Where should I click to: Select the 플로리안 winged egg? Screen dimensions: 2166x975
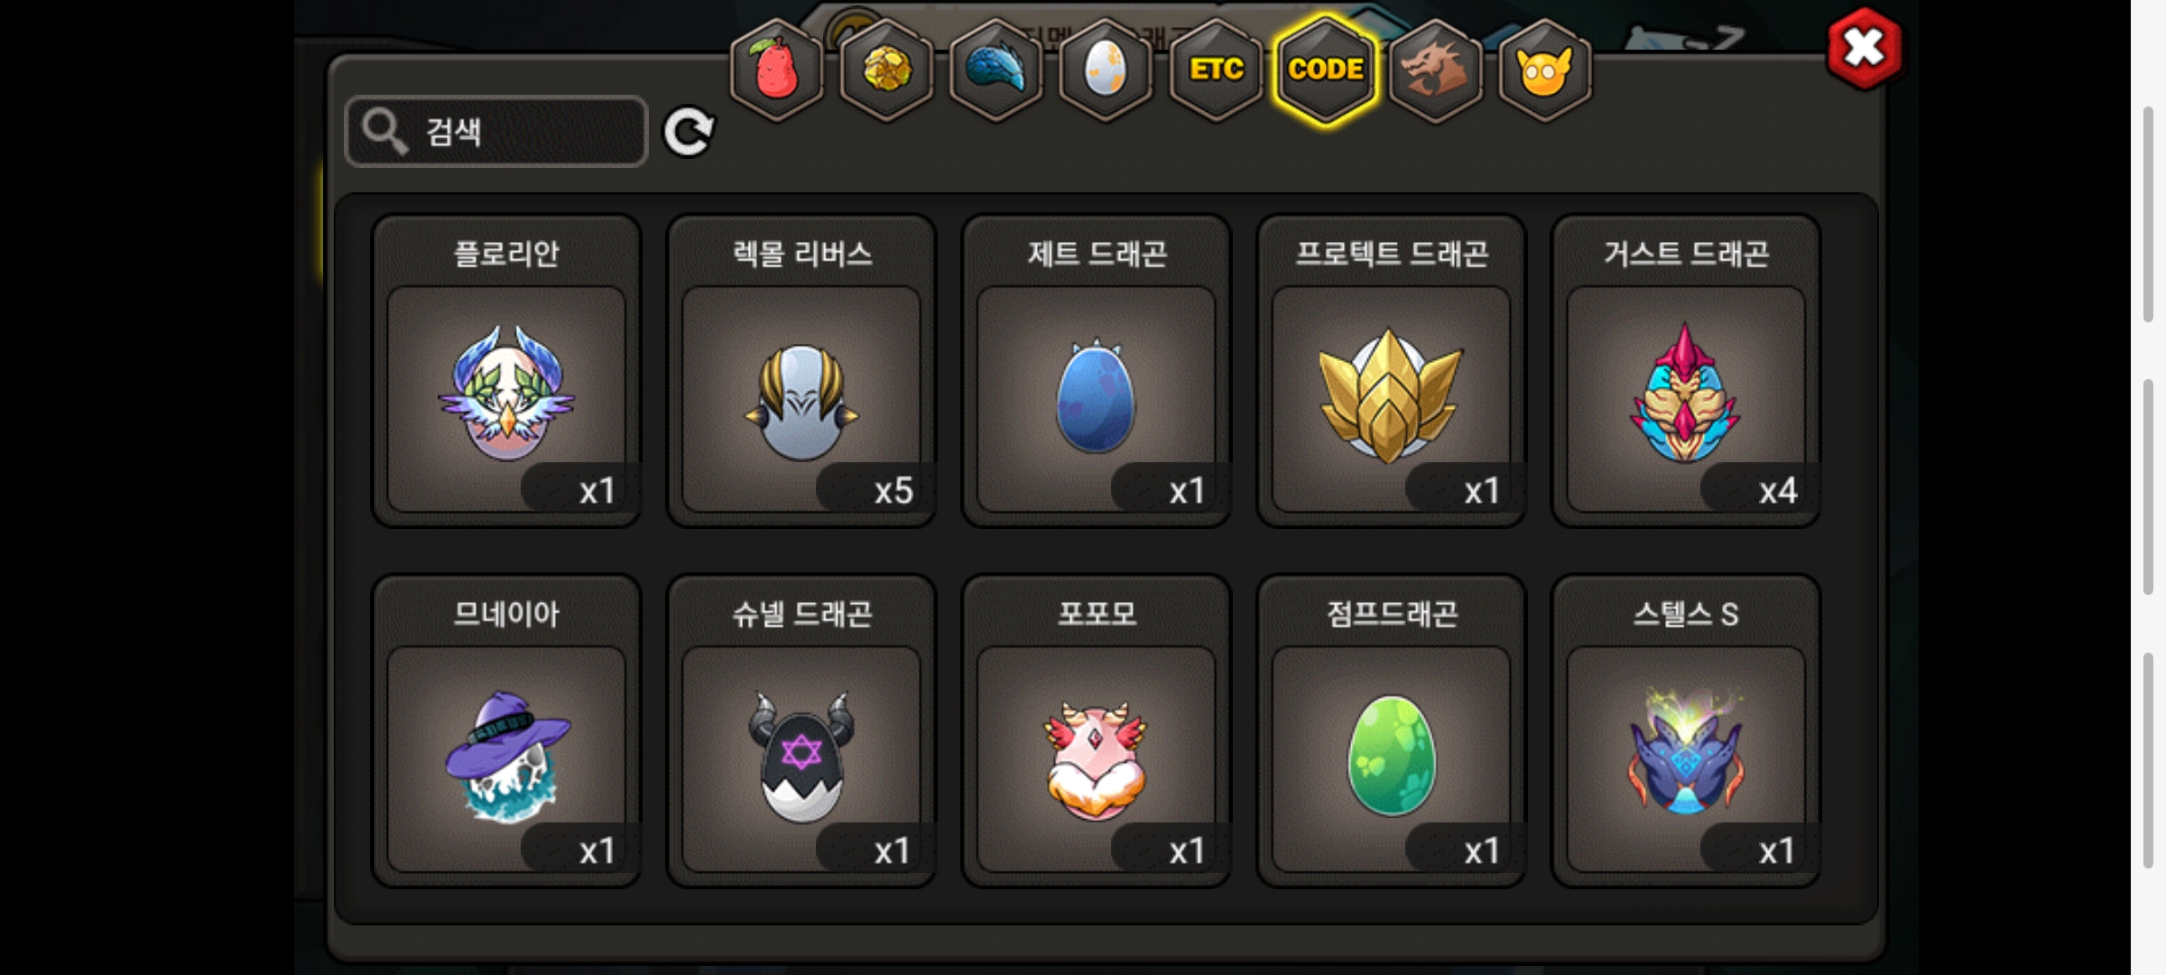(x=506, y=370)
